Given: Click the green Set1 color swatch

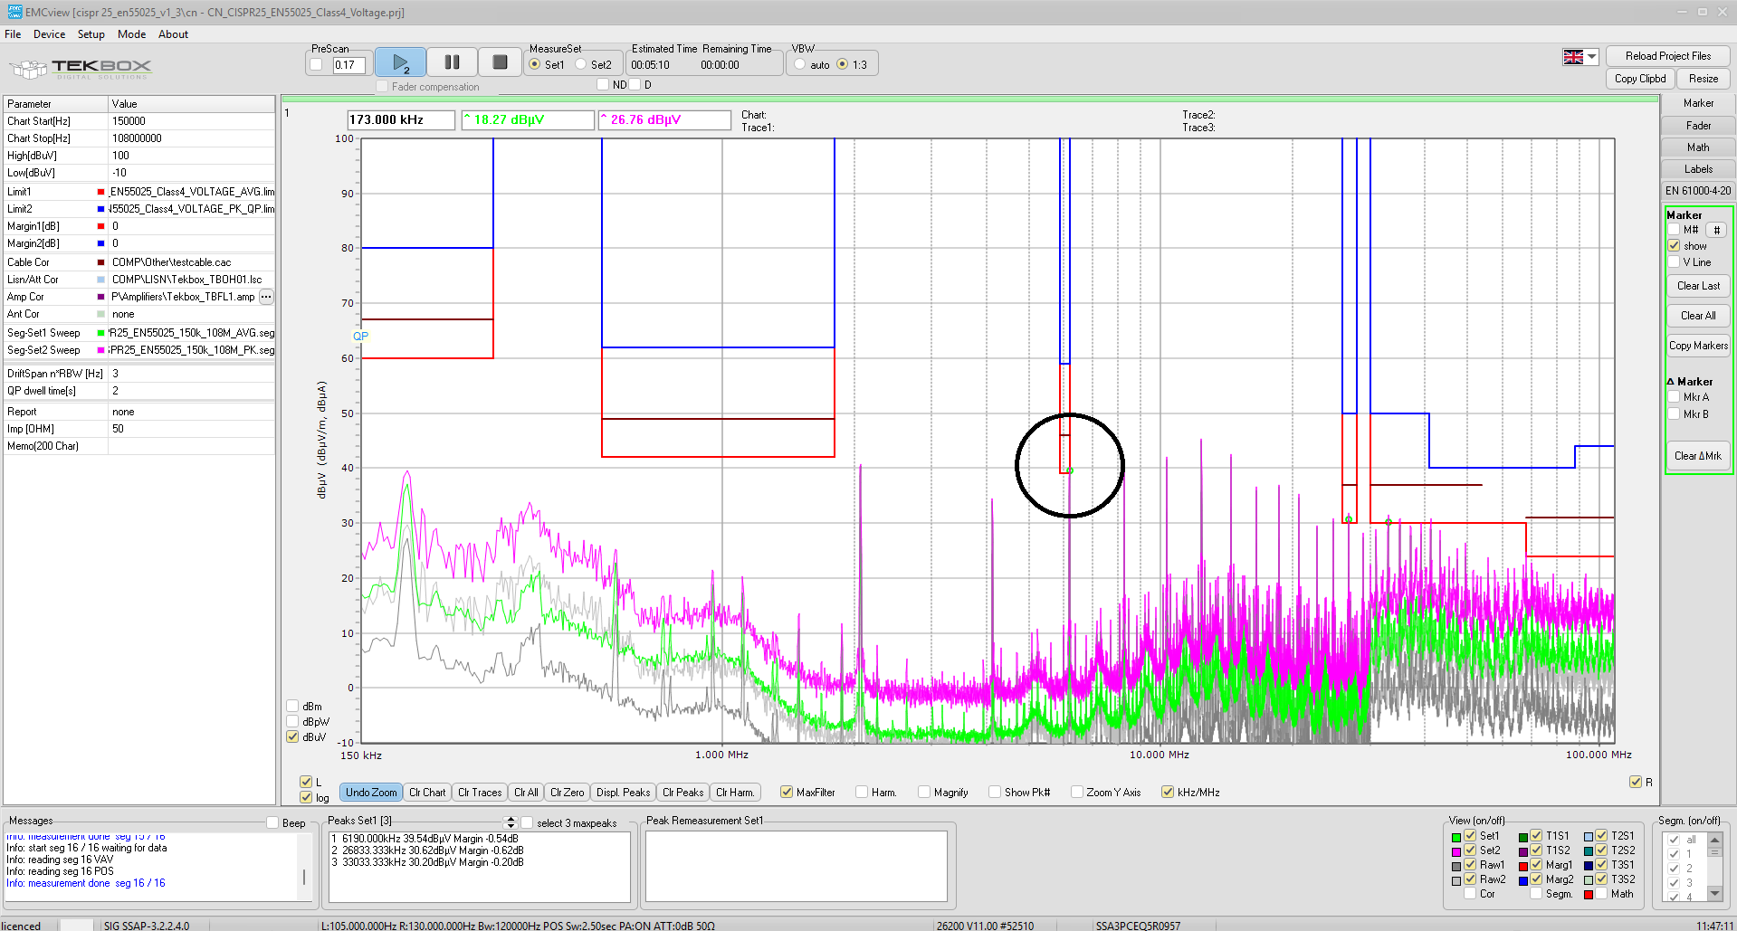Looking at the screenshot, I should tap(1456, 837).
